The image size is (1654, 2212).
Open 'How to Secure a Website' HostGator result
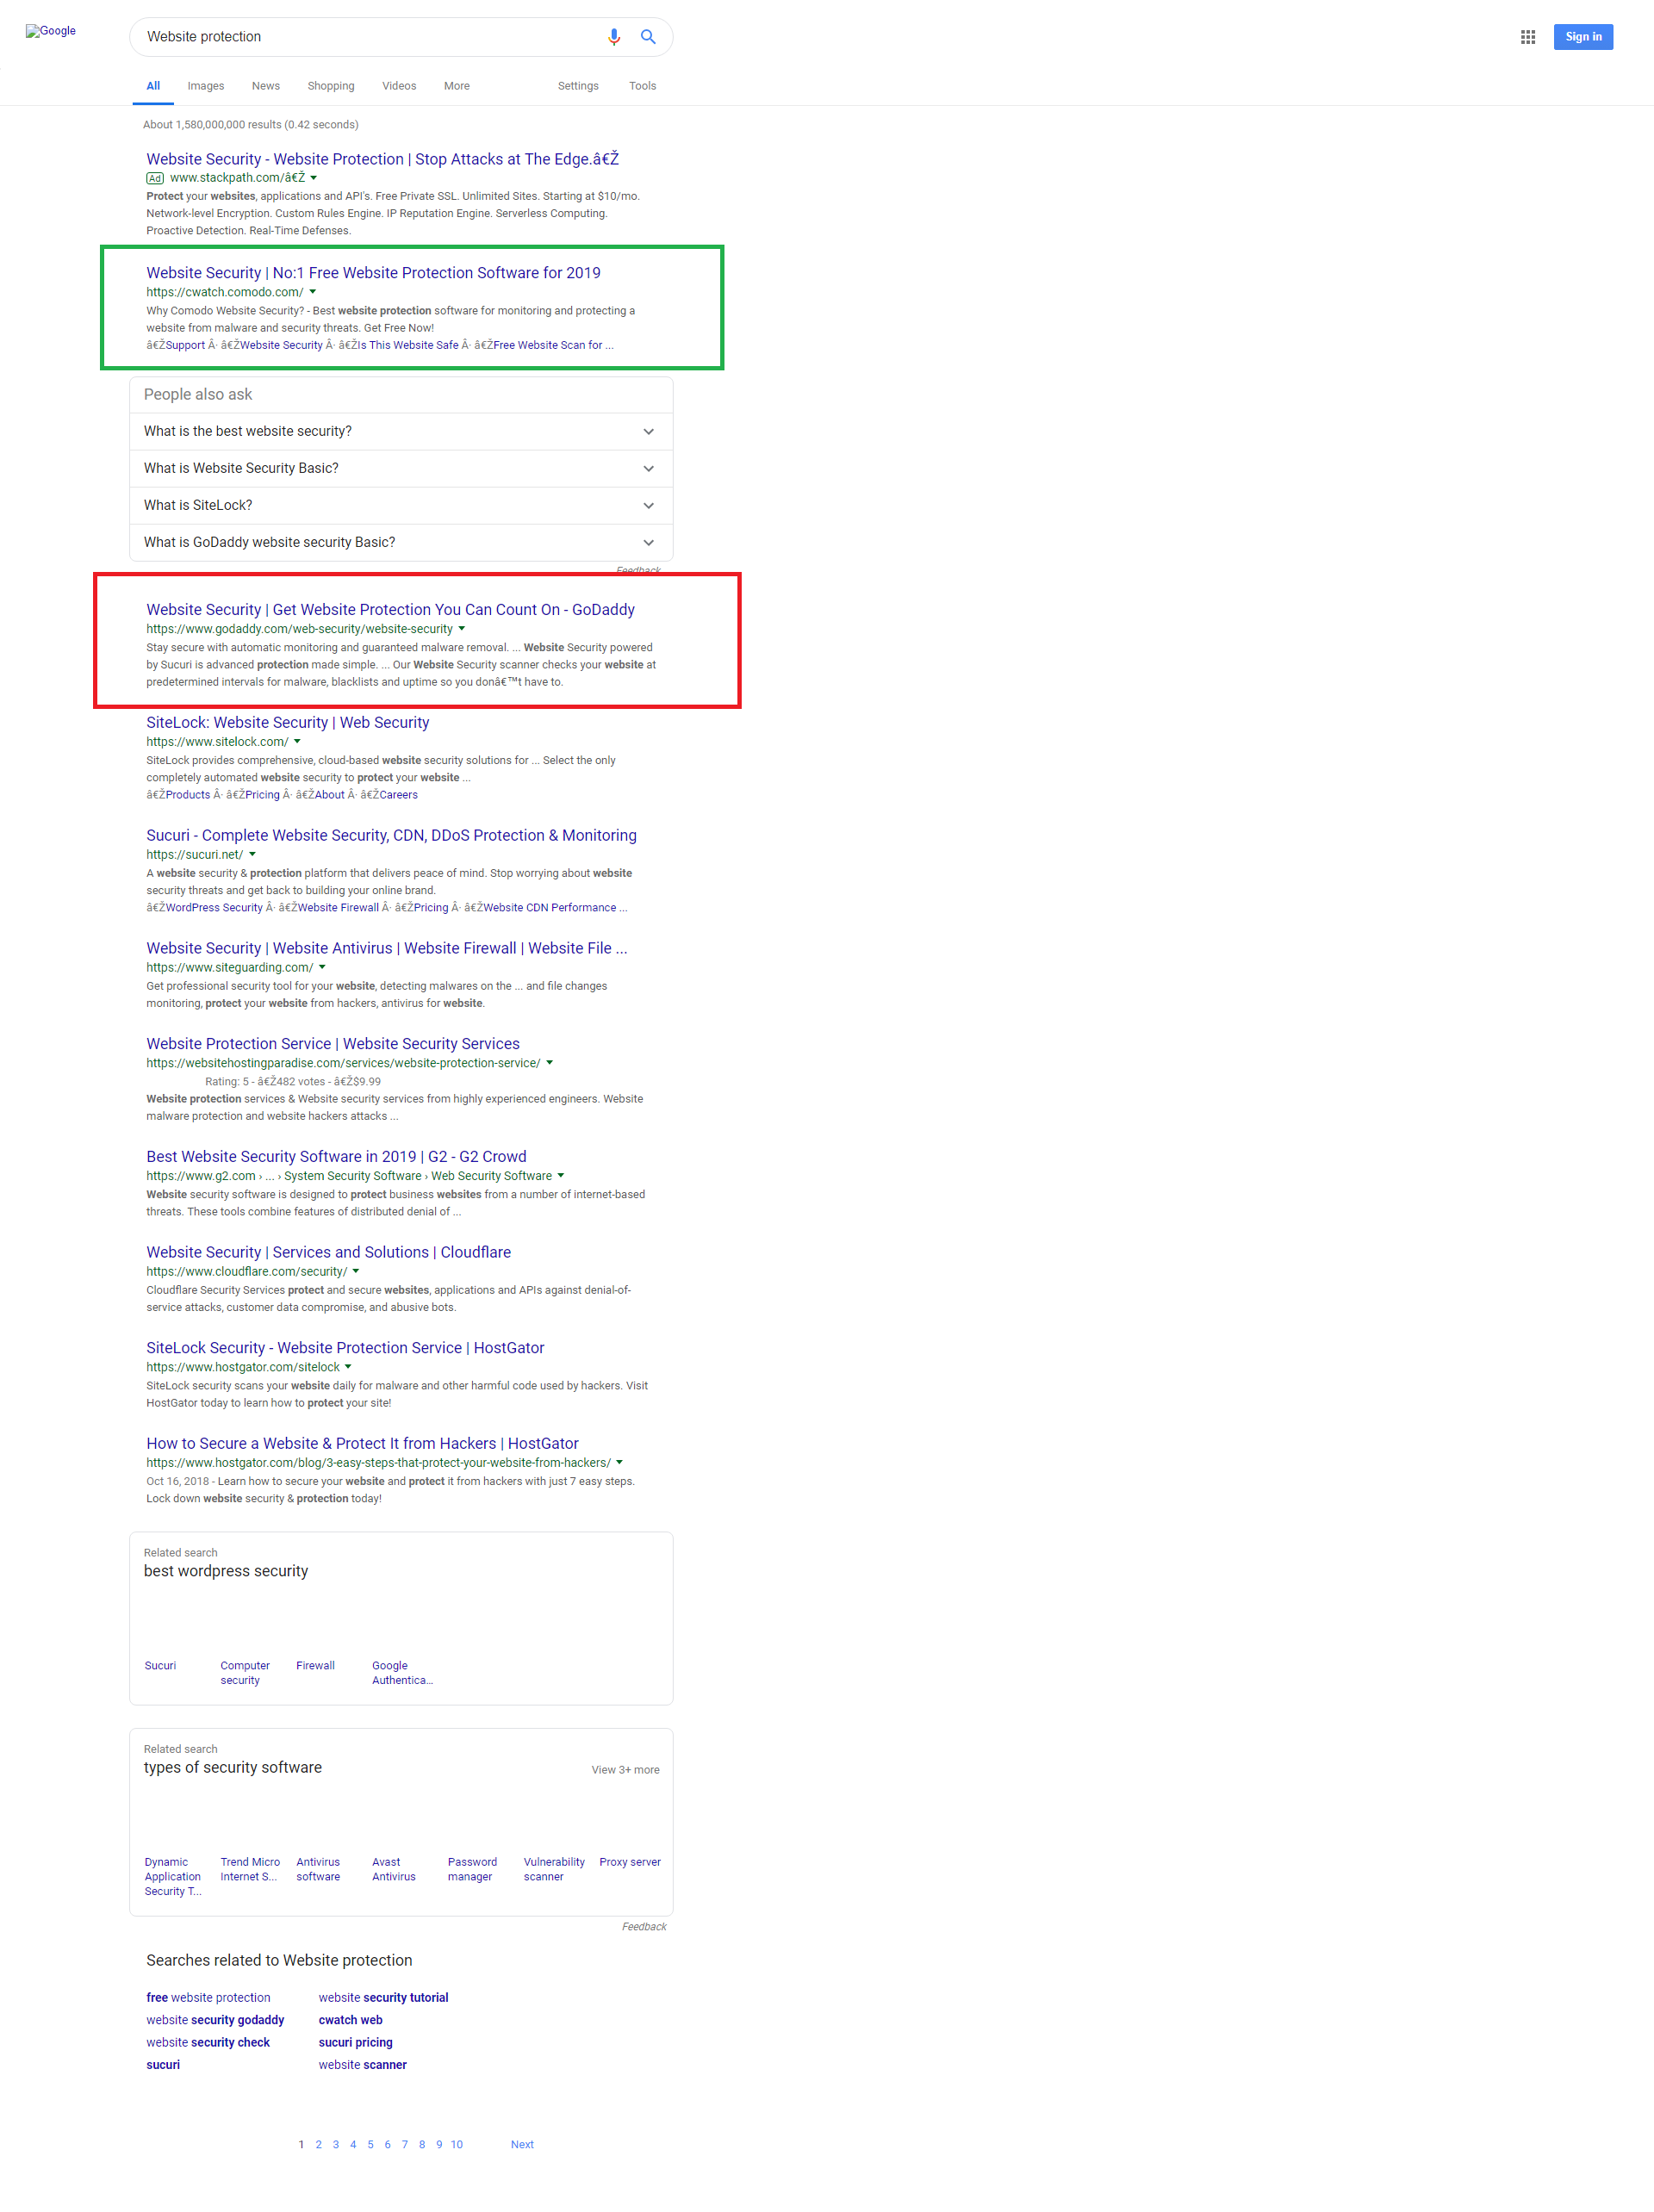[x=362, y=1444]
